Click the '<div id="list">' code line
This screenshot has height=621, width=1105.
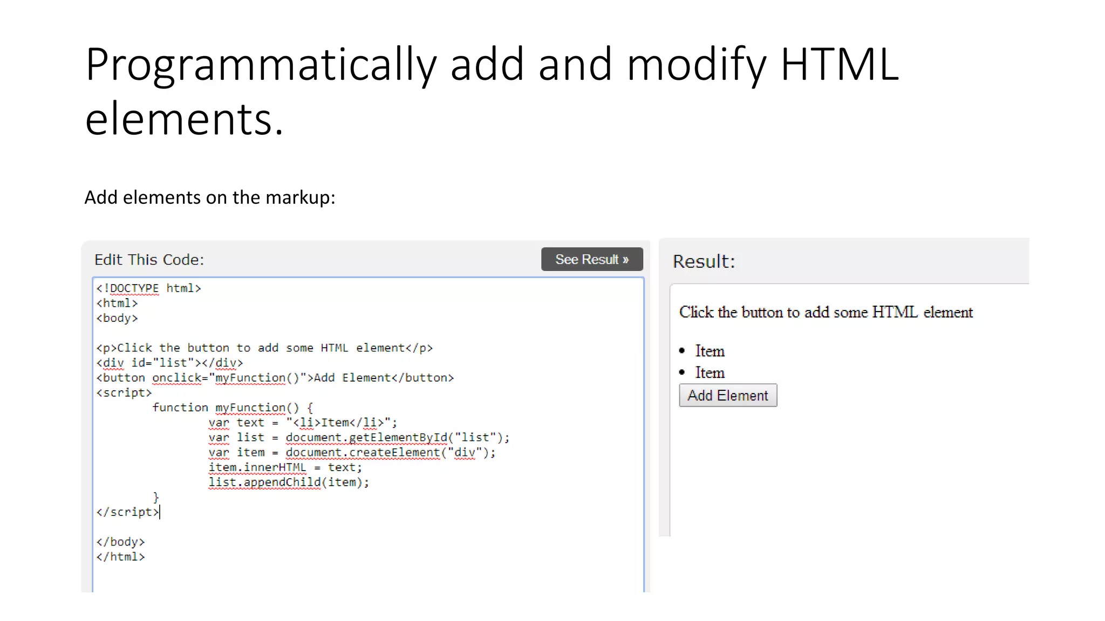[169, 363]
